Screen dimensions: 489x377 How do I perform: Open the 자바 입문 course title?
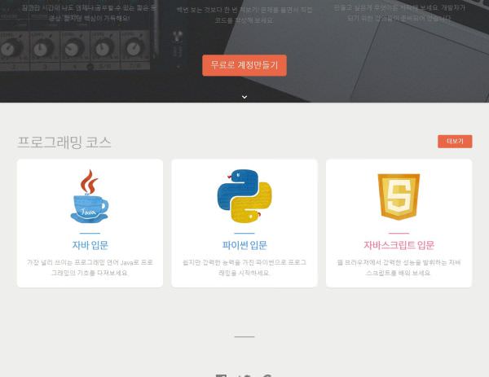90,245
